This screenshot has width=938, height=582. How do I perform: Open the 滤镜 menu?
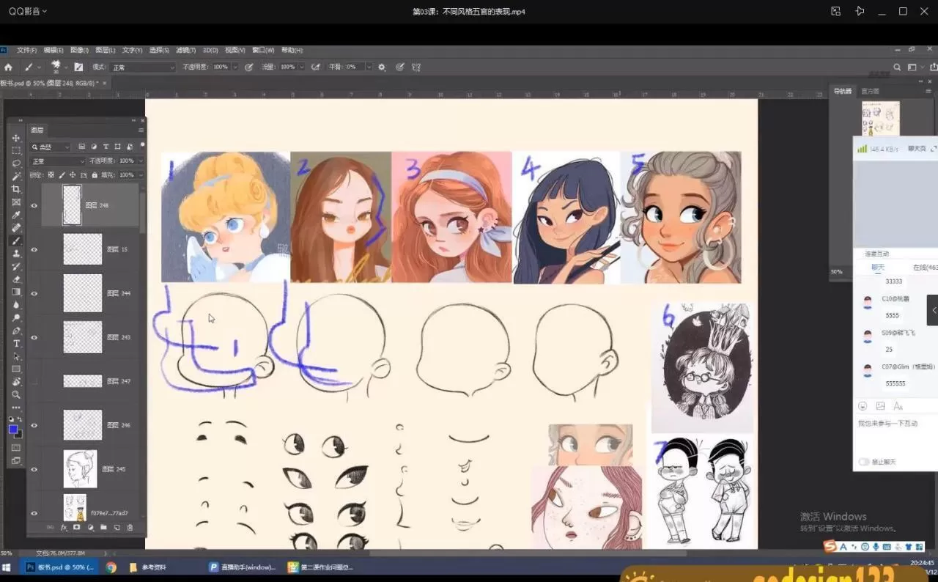(x=183, y=50)
